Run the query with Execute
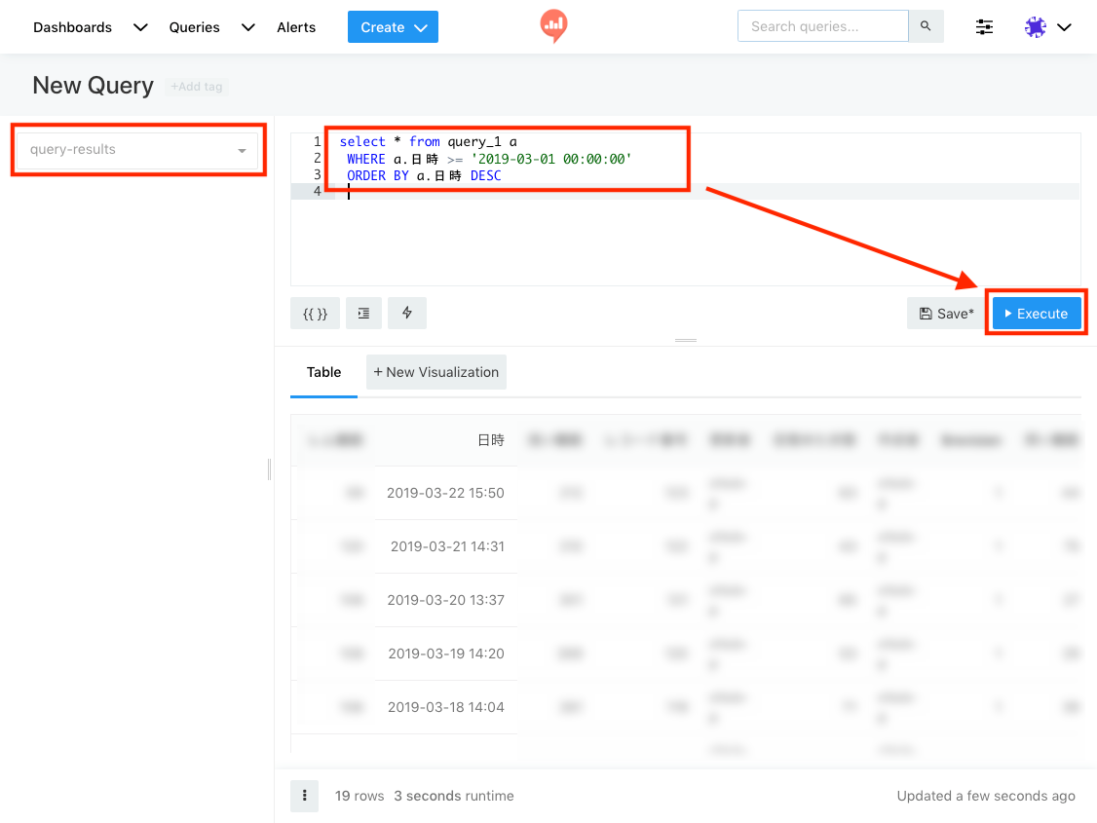Viewport: 1097px width, 823px height. [1037, 314]
